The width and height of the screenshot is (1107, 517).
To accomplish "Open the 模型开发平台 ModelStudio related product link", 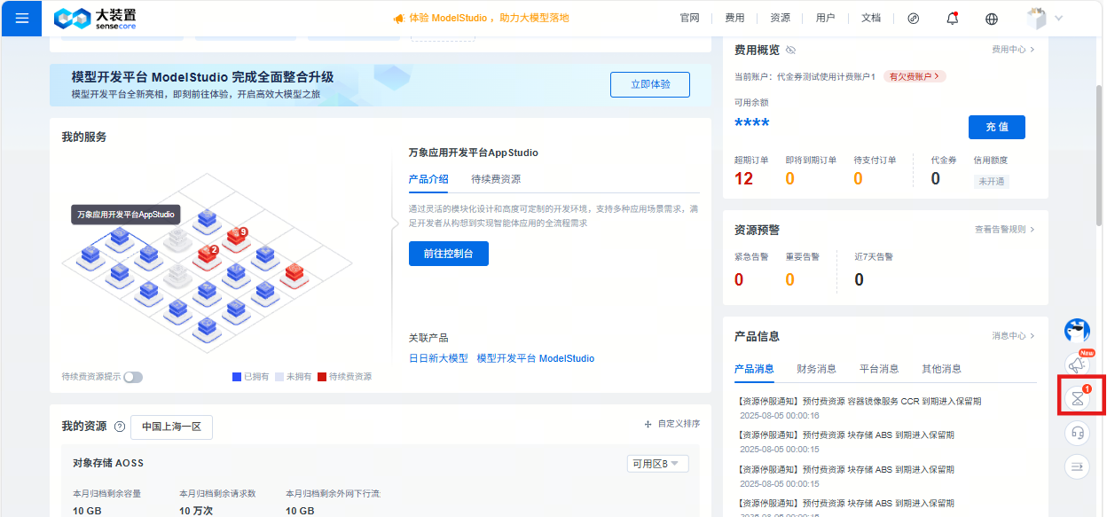I will pos(536,358).
